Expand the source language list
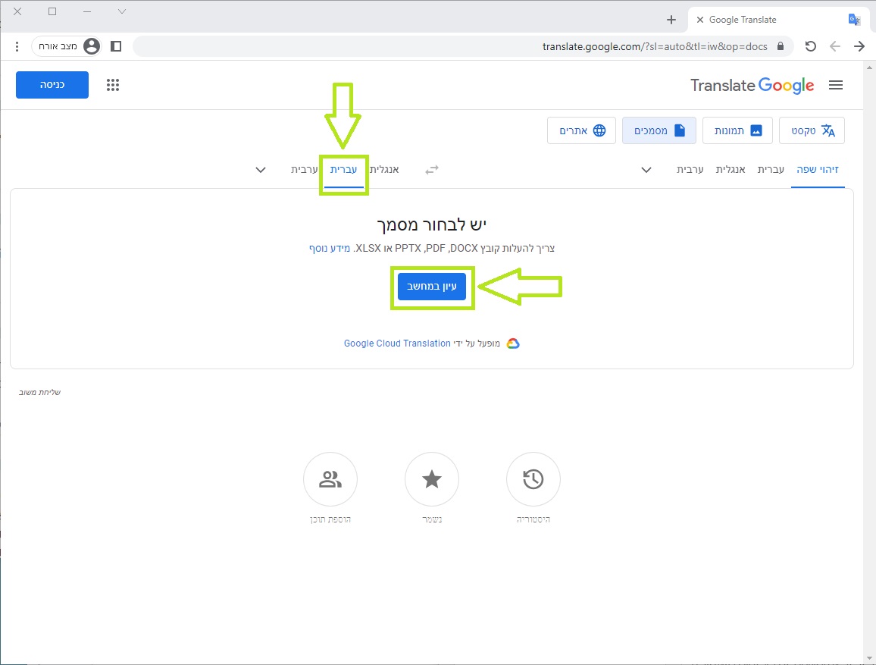This screenshot has height=665, width=876. 646,170
